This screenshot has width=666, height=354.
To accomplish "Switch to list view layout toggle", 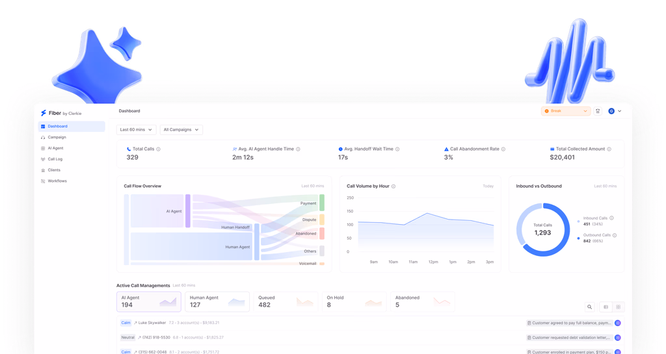I will (606, 307).
